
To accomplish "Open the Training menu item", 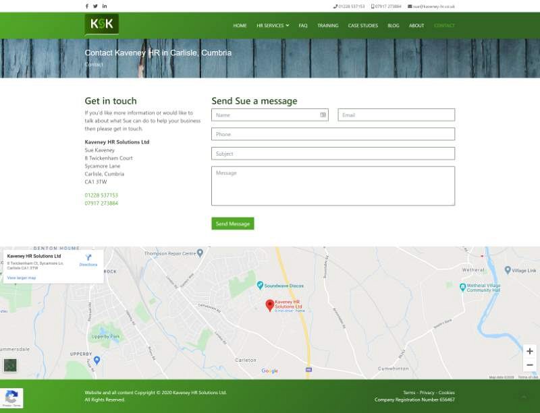I will point(328,26).
